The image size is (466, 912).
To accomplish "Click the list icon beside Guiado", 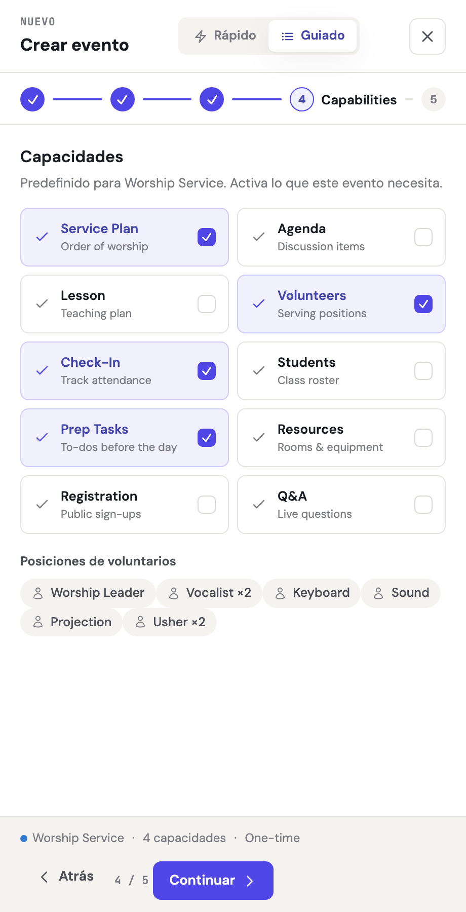I will point(287,36).
